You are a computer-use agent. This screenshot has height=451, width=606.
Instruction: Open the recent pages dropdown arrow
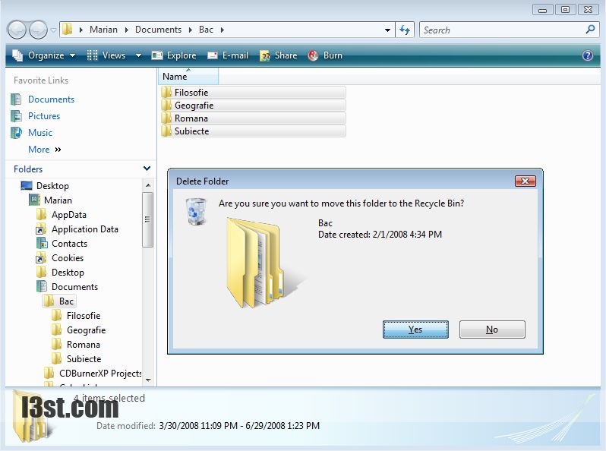click(53, 30)
